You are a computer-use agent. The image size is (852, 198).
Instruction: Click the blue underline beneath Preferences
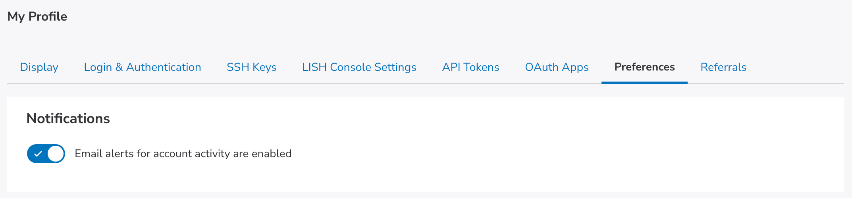click(x=644, y=82)
